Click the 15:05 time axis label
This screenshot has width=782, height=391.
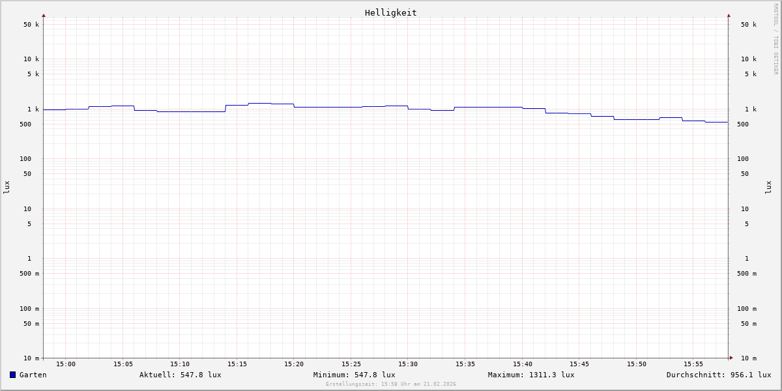[123, 364]
